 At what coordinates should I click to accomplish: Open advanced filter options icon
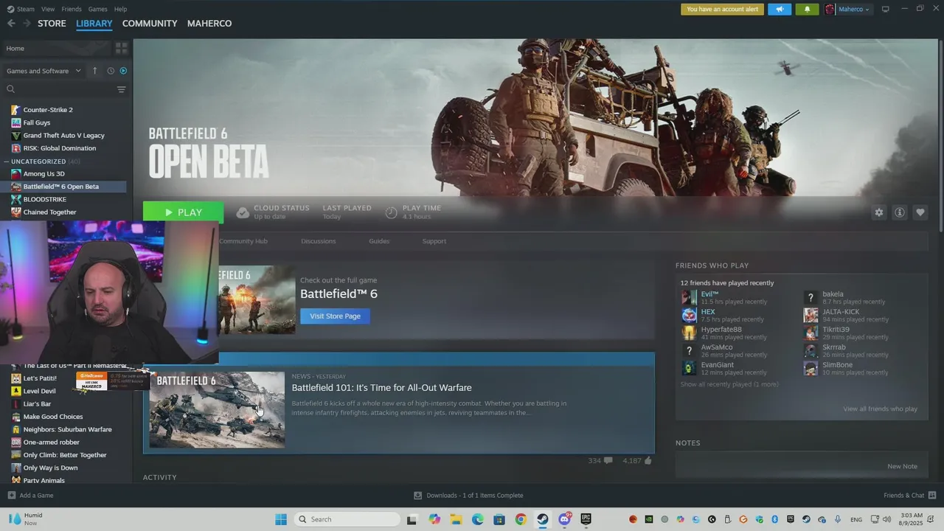point(122,89)
